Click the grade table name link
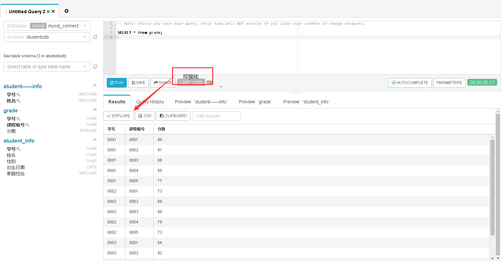Image resolution: width=501 pixels, height=264 pixels. click(x=11, y=110)
